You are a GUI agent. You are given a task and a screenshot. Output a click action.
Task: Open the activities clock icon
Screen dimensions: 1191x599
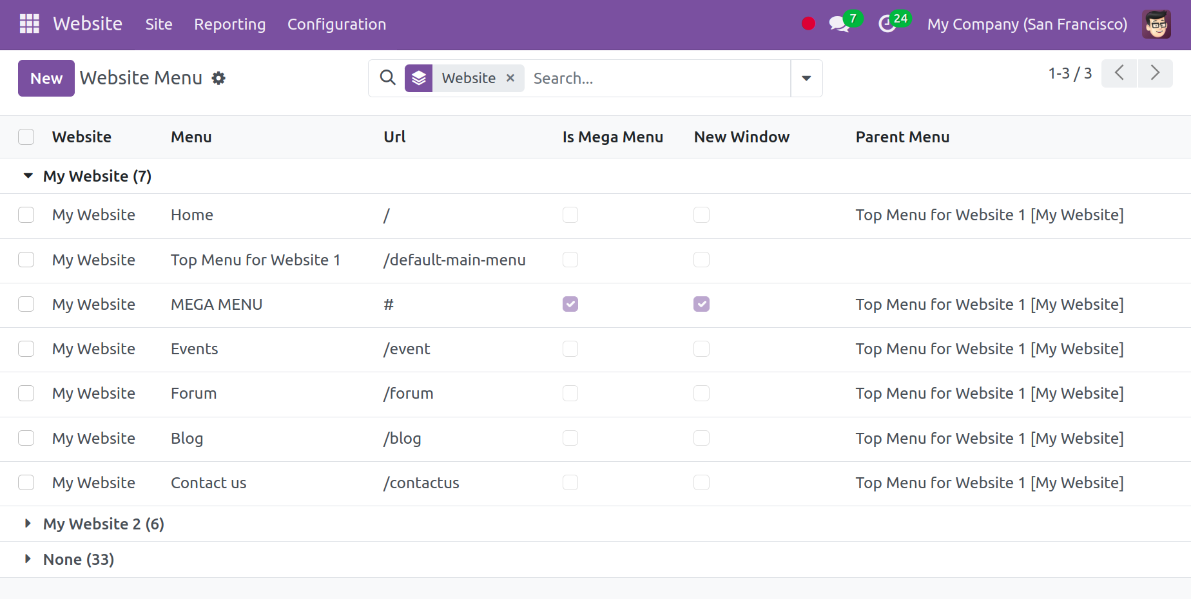pos(887,24)
